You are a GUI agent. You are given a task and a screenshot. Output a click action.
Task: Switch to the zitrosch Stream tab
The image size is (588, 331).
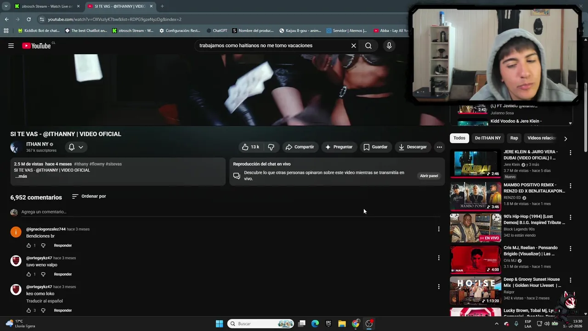[x=47, y=6]
